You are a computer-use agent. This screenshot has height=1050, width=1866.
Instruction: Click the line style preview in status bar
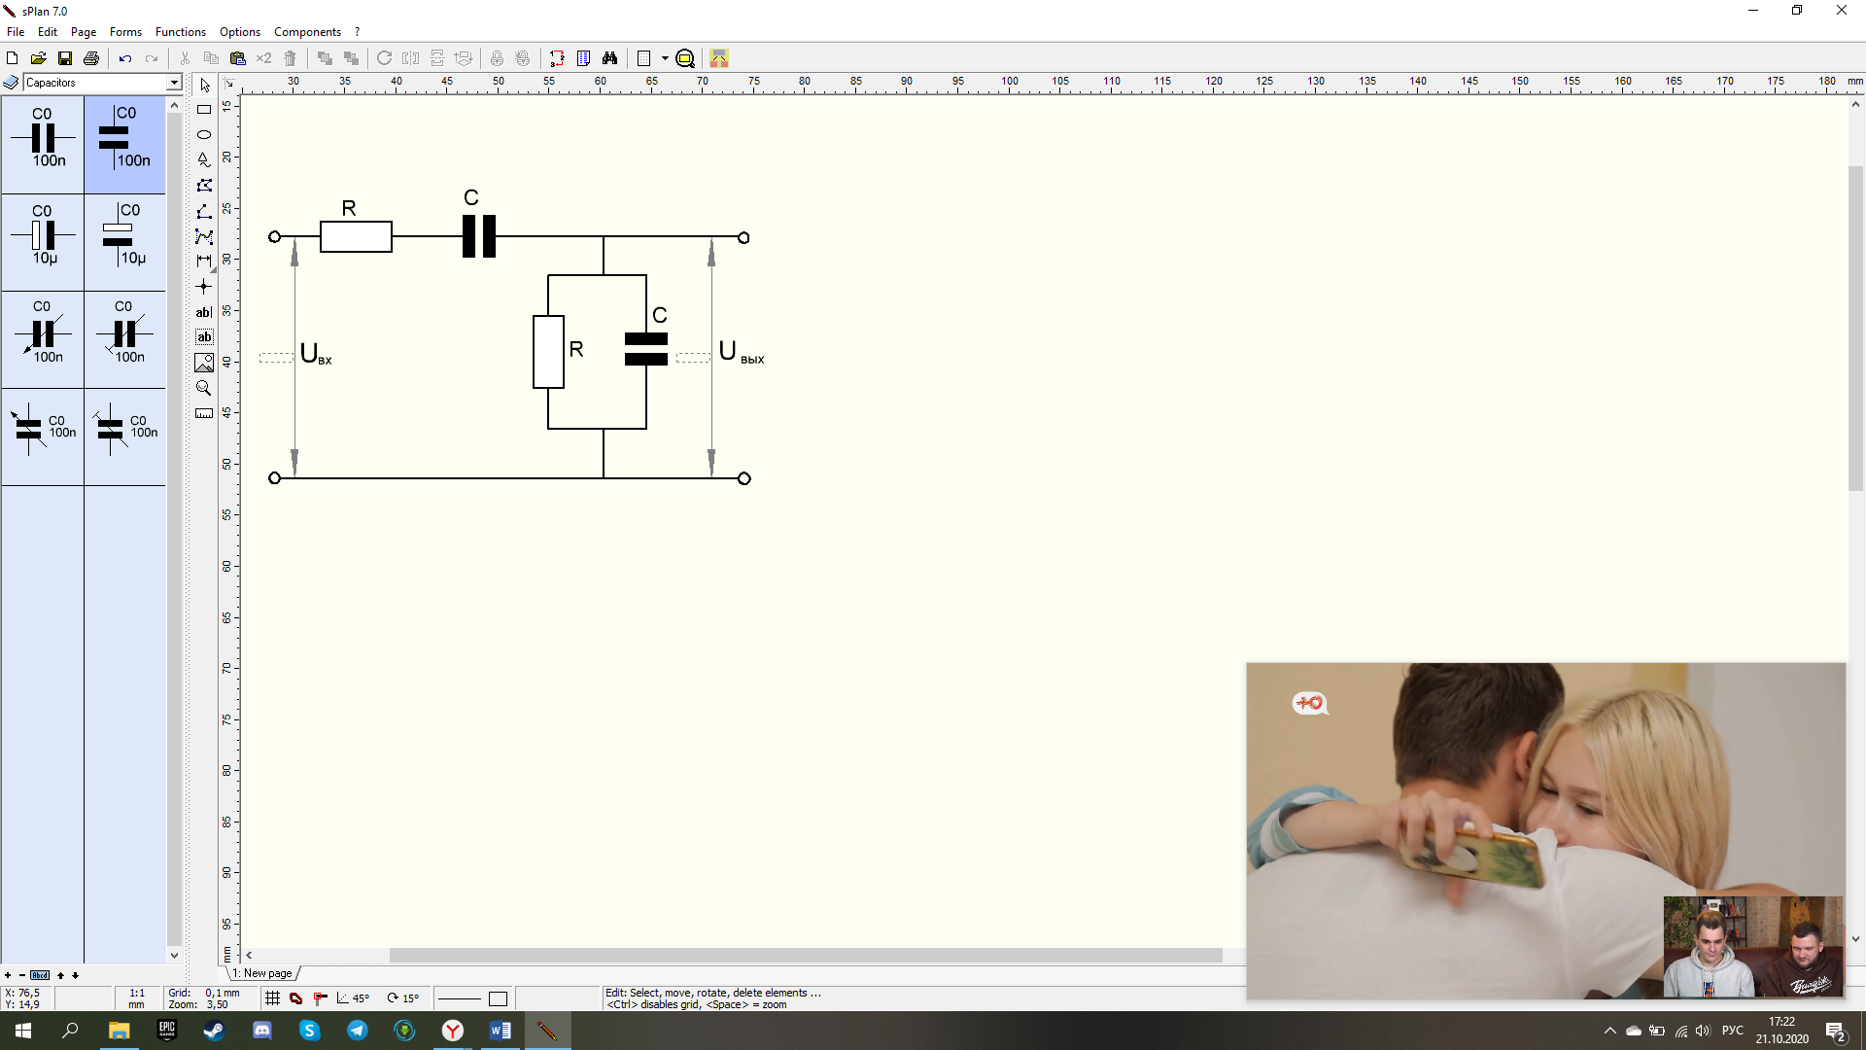(460, 998)
